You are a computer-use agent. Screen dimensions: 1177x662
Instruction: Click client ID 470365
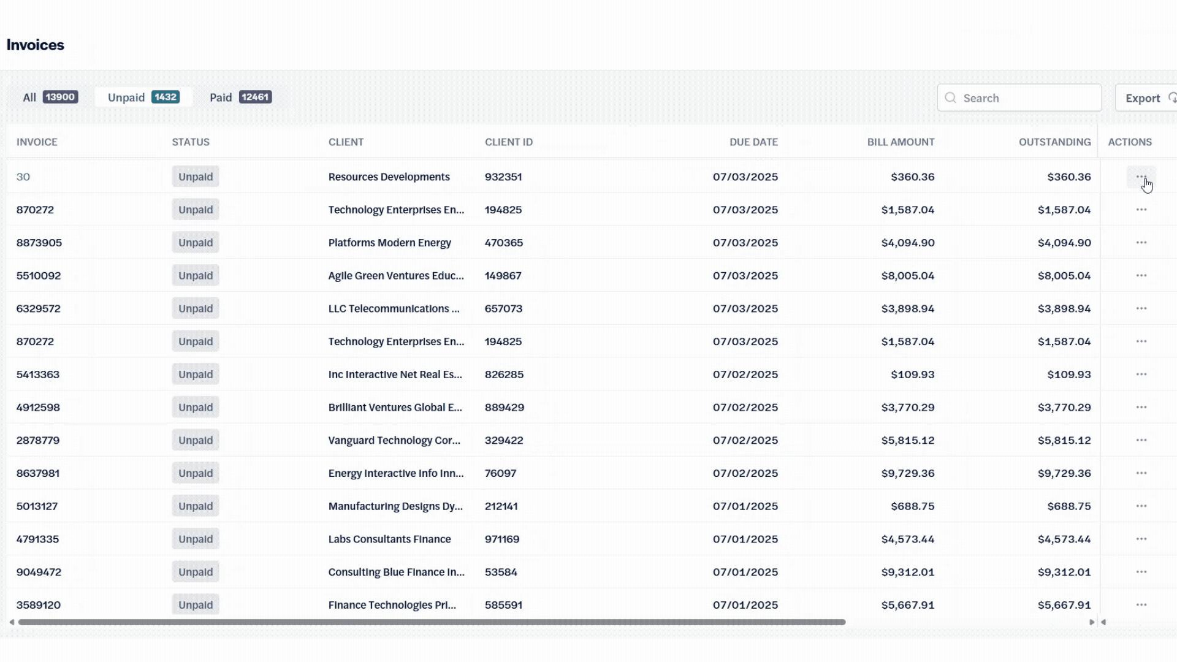(504, 243)
